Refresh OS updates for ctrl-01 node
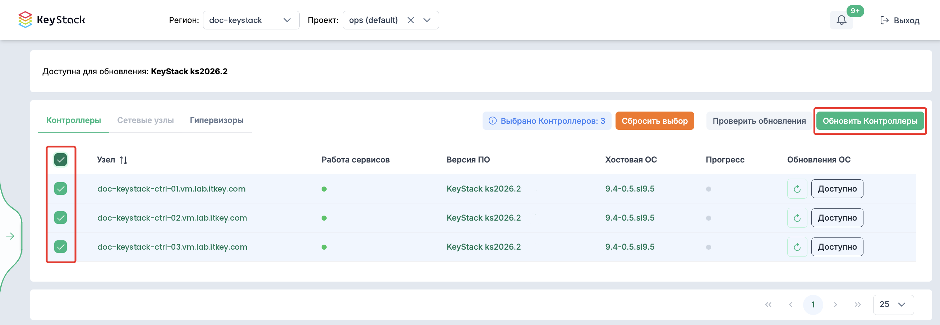This screenshot has height=325, width=940. [797, 189]
